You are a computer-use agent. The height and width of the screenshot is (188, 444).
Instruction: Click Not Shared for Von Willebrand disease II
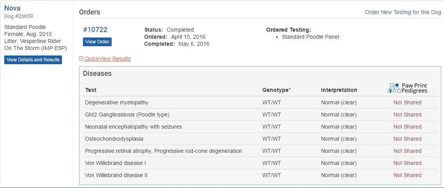coord(408,175)
